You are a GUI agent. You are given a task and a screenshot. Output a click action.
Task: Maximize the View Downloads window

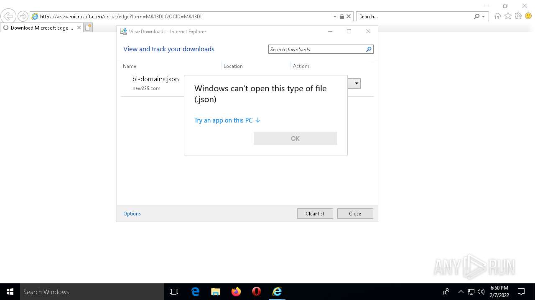point(349,31)
